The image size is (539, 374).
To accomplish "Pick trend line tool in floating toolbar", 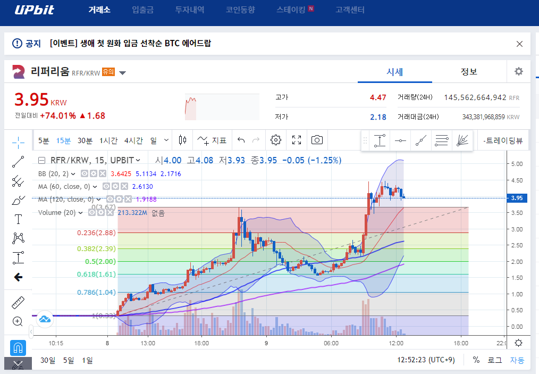I will 421,140.
